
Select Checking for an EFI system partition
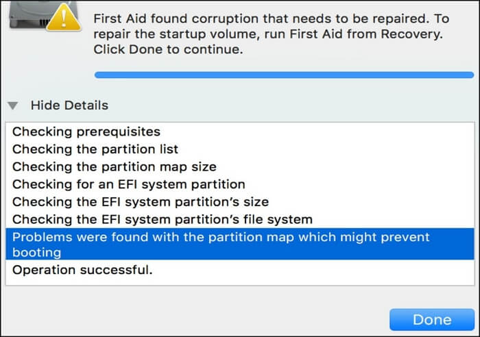[128, 184]
